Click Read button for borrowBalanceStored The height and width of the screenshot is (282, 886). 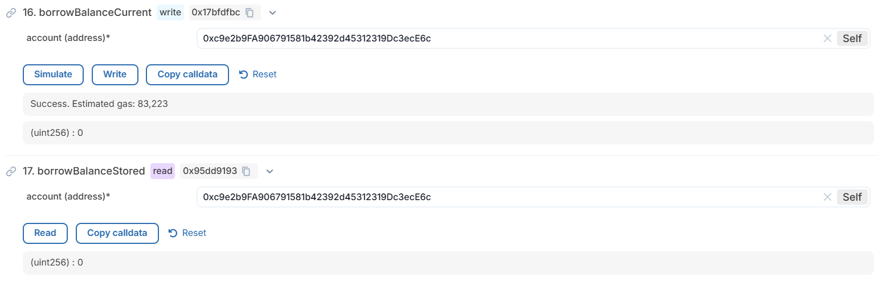click(45, 233)
